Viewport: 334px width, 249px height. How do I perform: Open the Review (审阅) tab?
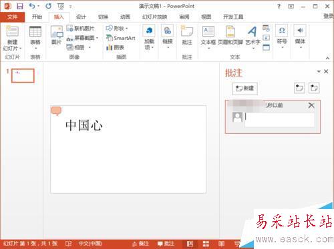184,17
